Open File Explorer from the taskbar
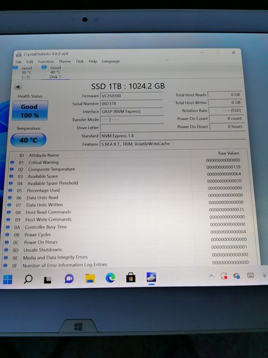 point(90,278)
